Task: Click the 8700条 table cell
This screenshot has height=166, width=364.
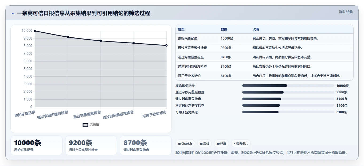Action: coord(226,57)
